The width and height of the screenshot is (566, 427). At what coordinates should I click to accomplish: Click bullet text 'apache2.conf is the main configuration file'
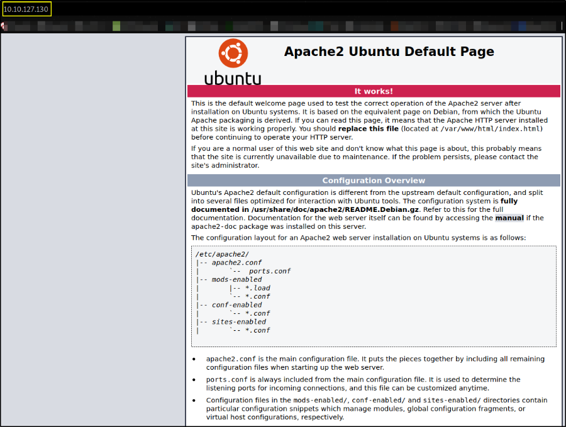[x=282, y=359]
